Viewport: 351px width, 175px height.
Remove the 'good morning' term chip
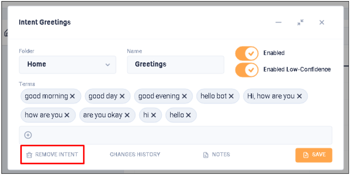(x=72, y=96)
